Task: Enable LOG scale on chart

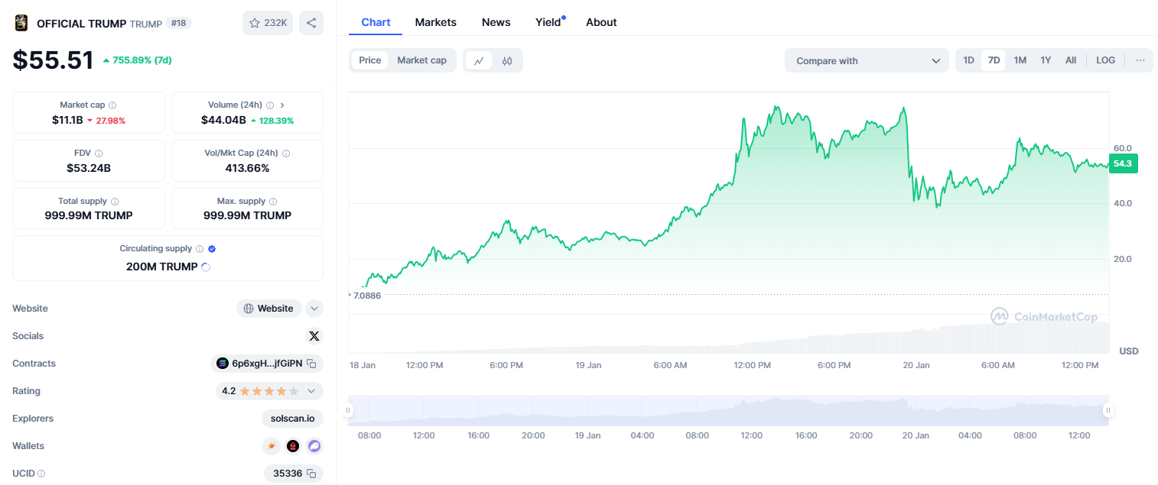Action: tap(1105, 60)
